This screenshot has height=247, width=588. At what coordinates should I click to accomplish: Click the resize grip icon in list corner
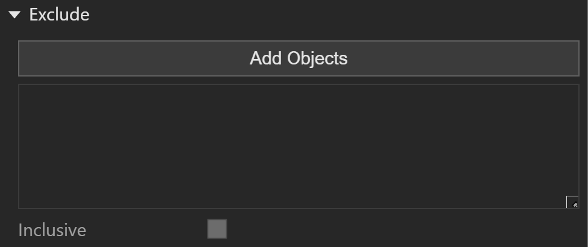click(572, 202)
